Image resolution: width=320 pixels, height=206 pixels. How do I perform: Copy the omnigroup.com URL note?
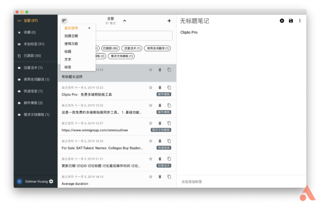click(169, 123)
